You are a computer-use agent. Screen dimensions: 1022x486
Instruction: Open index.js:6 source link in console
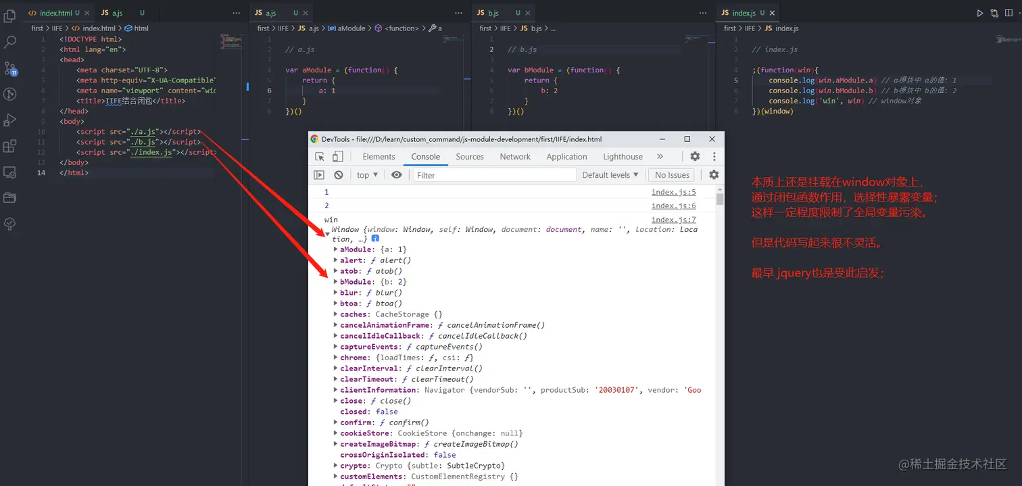pos(673,205)
